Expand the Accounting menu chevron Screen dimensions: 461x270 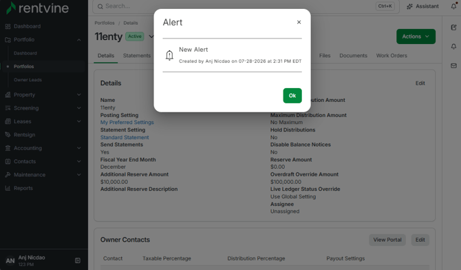click(79, 148)
